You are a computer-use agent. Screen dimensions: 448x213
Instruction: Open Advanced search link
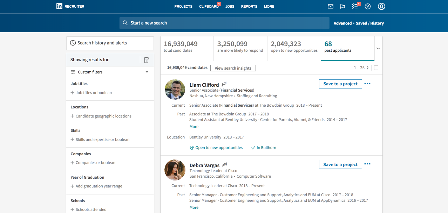[342, 23]
